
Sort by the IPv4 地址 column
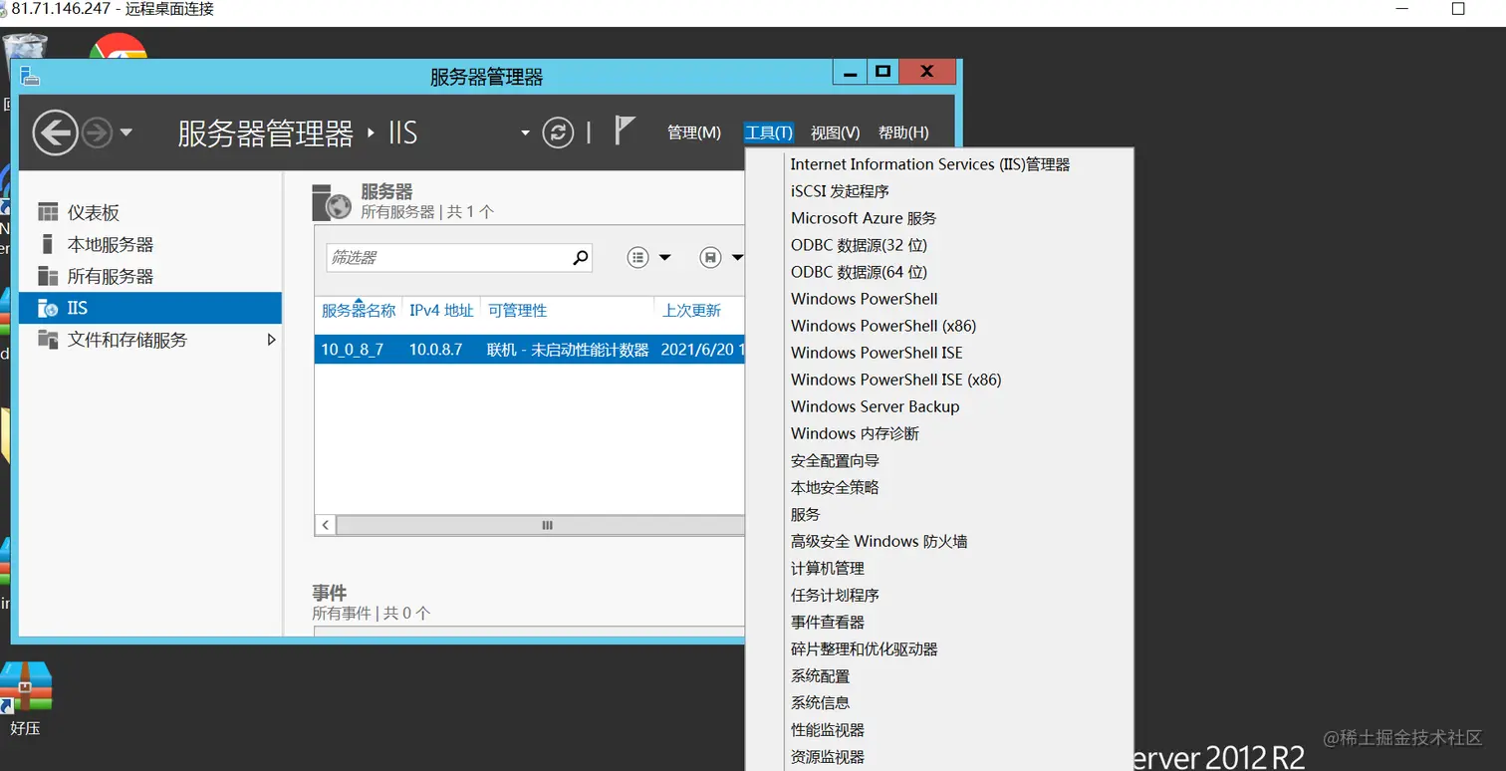click(x=441, y=310)
